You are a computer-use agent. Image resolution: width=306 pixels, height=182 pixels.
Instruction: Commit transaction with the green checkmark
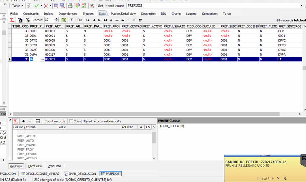tap(37, 6)
